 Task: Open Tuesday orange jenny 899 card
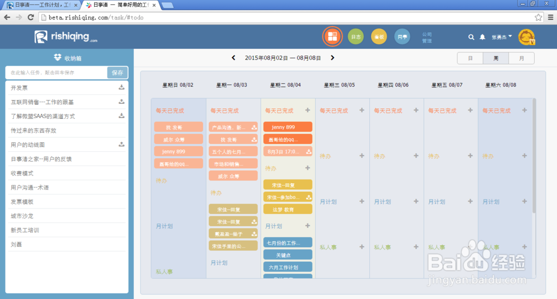[x=288, y=127]
